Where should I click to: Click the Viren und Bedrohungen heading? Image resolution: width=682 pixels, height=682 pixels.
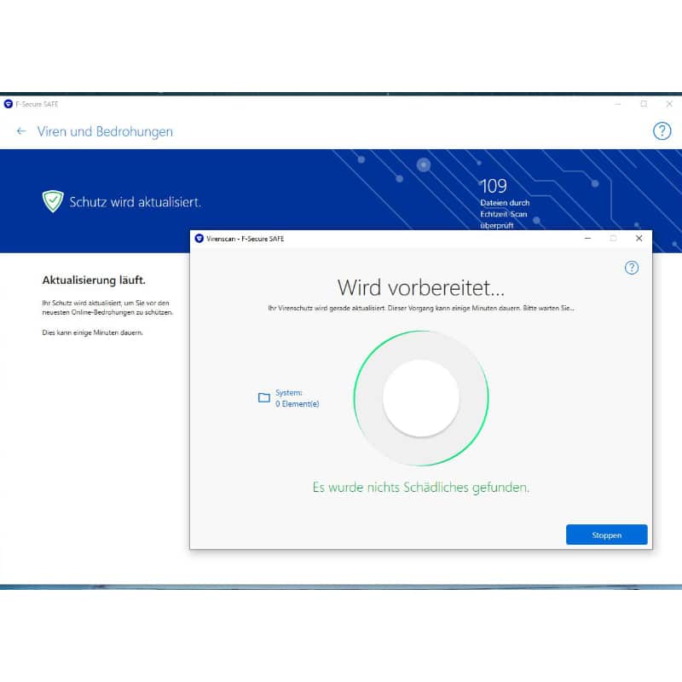[x=105, y=131]
